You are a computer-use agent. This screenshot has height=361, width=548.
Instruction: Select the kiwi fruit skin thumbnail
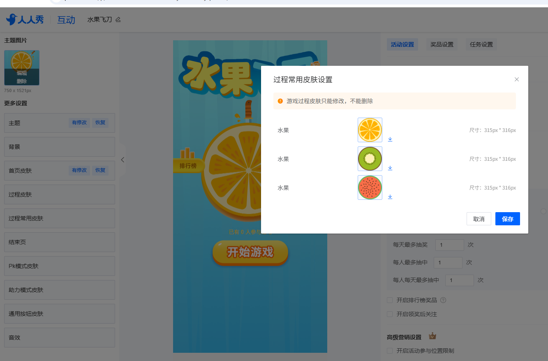[x=370, y=159]
